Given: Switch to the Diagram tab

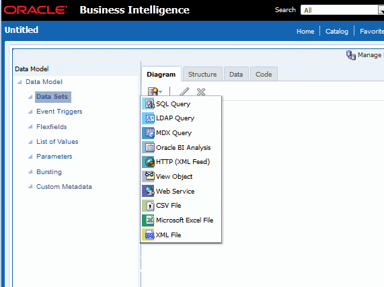Looking at the screenshot, I should click(161, 74).
